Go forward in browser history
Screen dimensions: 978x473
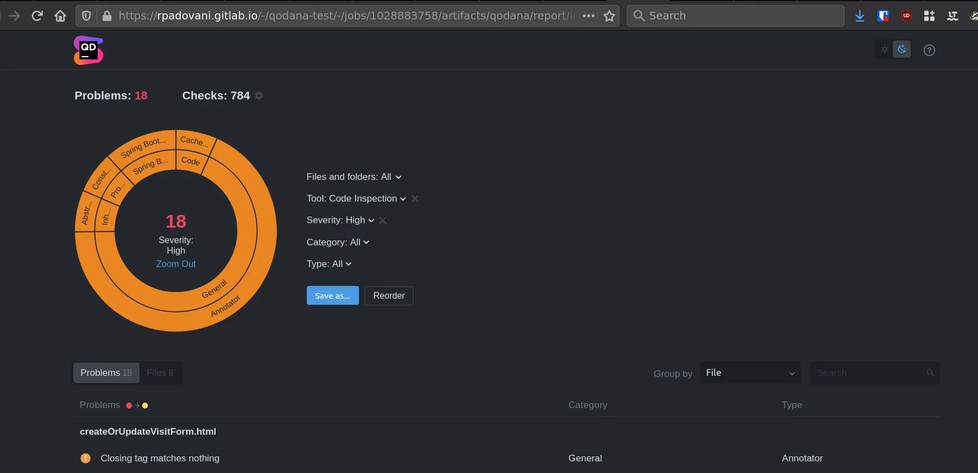coord(14,16)
